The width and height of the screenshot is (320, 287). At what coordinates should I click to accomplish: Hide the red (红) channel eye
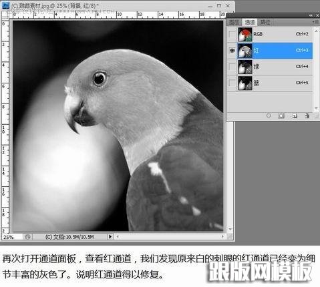pyautogui.click(x=232, y=51)
